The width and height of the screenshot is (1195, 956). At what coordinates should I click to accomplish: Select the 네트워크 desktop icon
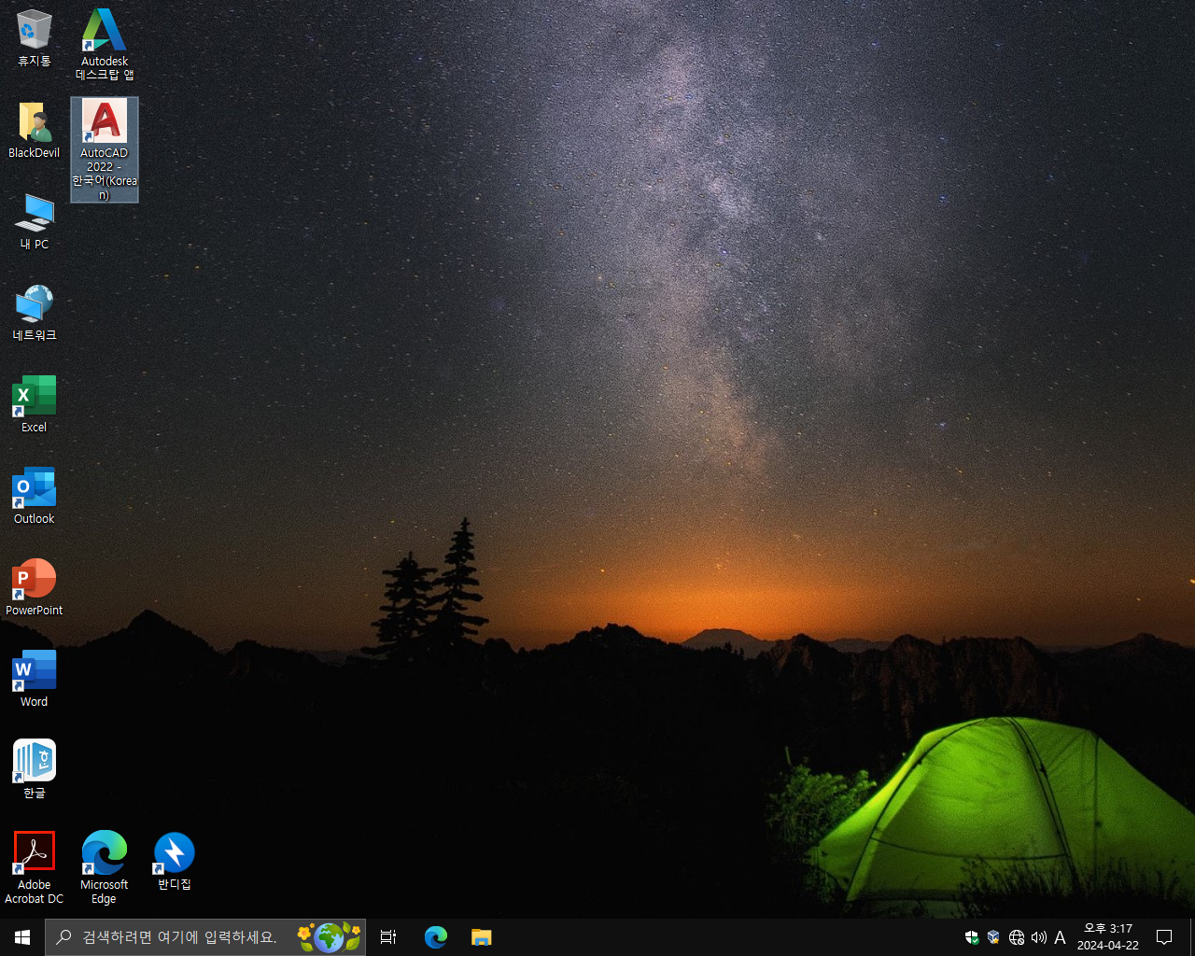click(x=35, y=313)
